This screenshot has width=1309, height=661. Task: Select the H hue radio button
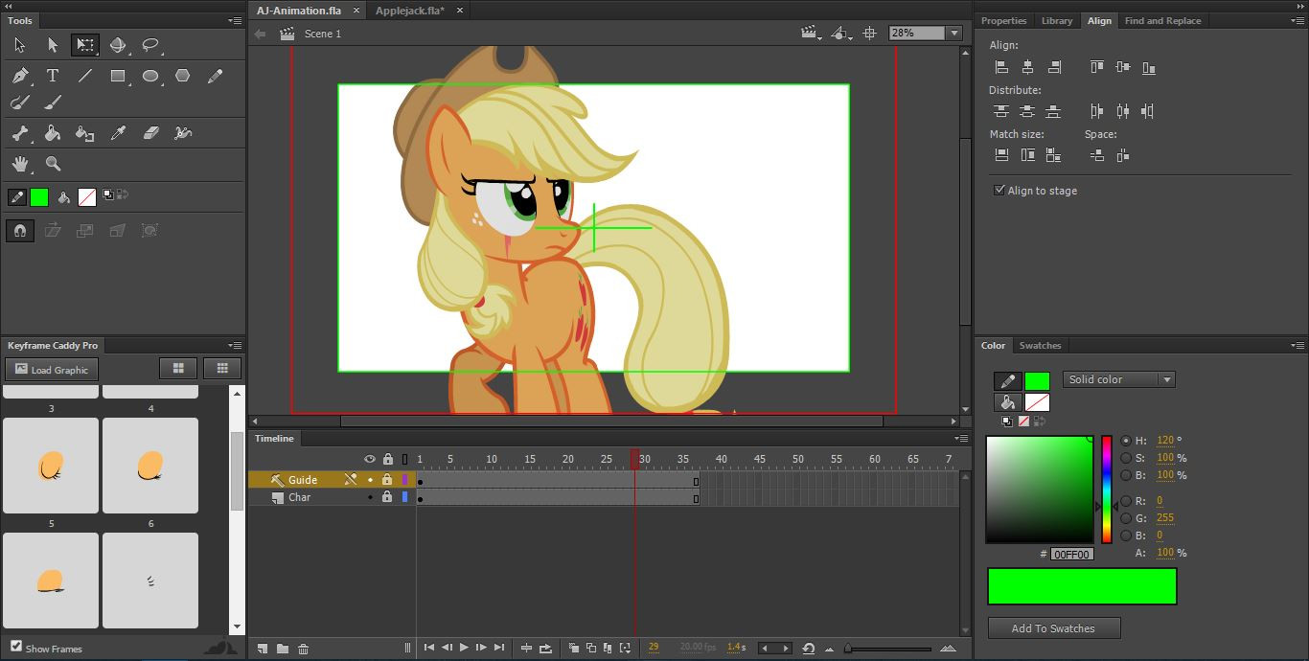pyautogui.click(x=1126, y=441)
